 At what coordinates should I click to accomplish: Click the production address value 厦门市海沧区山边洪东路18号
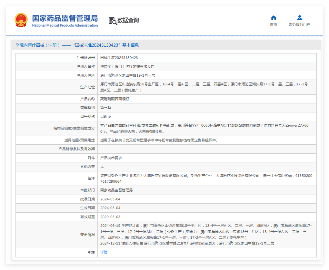pos(206,87)
